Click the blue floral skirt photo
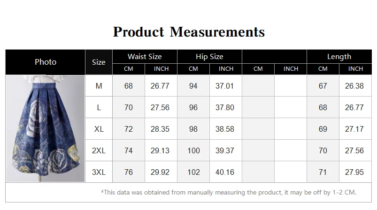The image size is (377, 210). pos(45,128)
